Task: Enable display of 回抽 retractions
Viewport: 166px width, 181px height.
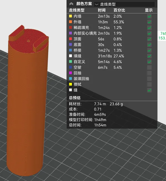Action: tap(149, 73)
